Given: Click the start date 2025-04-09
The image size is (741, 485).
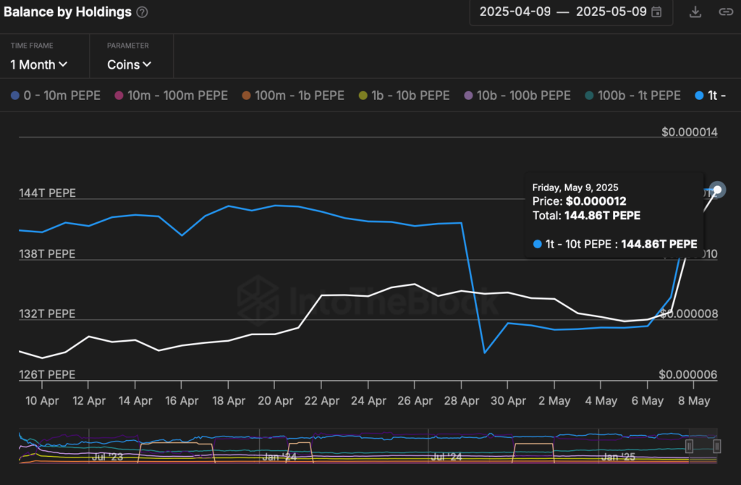Looking at the screenshot, I should [x=515, y=12].
